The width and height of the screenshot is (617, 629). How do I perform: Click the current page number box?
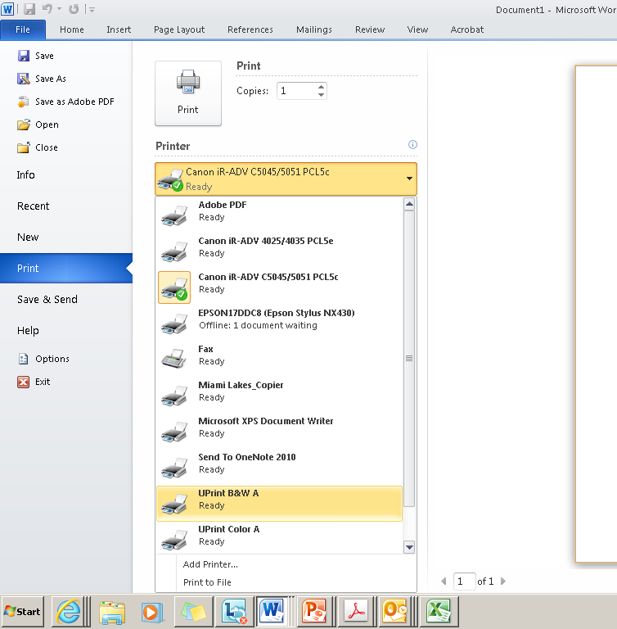click(x=464, y=581)
